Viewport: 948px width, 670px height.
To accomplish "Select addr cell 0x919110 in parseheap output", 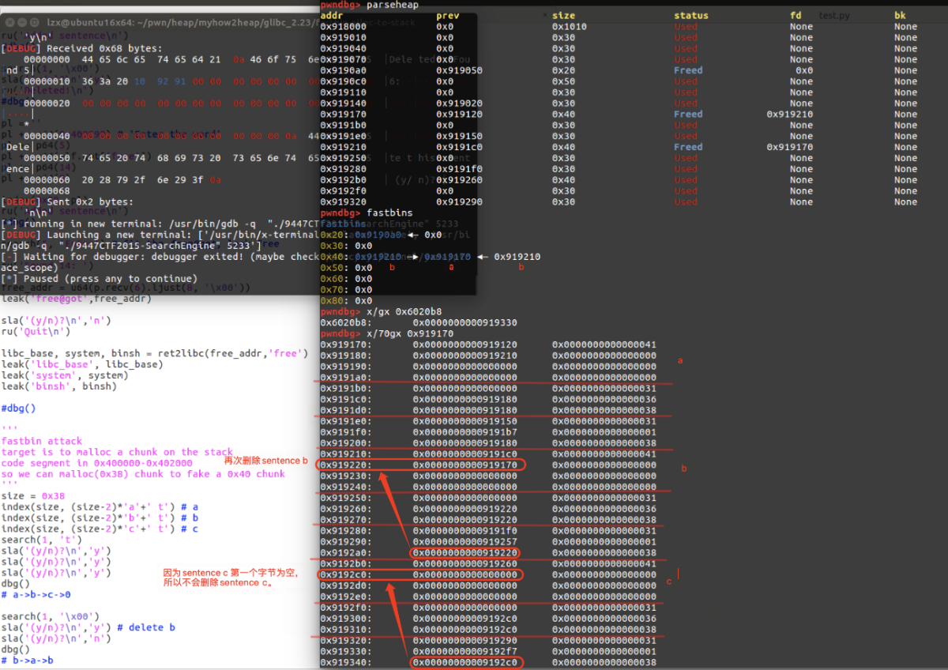I will click(342, 92).
